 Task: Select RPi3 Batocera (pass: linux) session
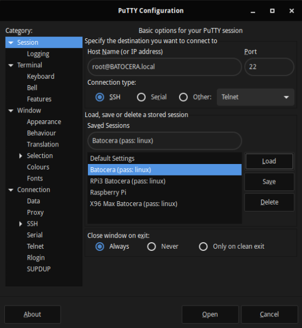[165, 181]
